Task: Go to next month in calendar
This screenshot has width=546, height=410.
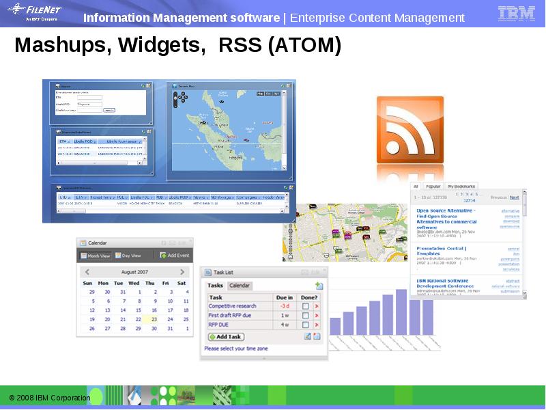Action: point(182,273)
